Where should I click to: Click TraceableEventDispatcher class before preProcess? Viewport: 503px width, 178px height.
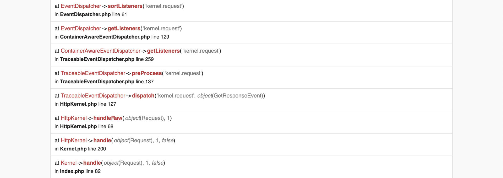(x=93, y=73)
